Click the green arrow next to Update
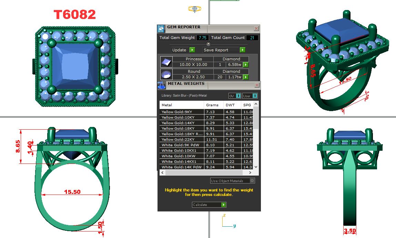Viewport: 396px width, 238px height. click(192, 50)
